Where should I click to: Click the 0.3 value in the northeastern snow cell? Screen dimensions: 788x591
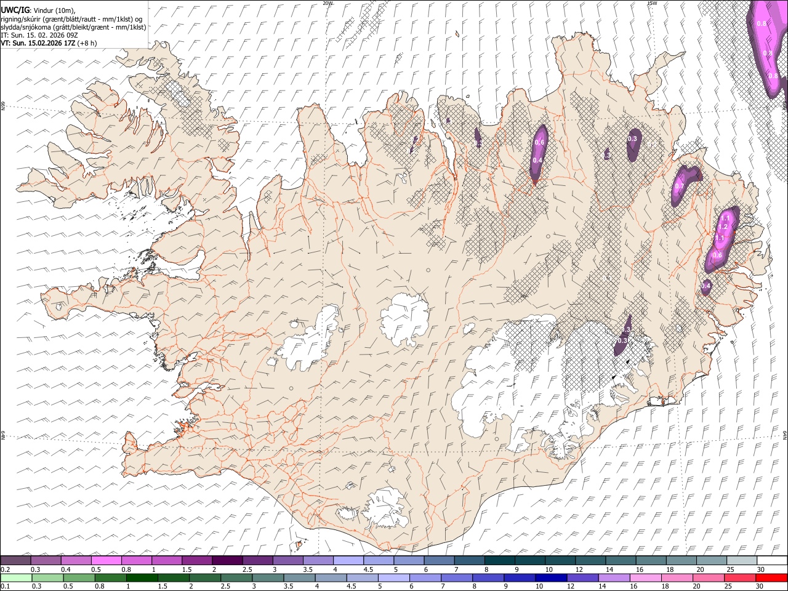click(632, 139)
